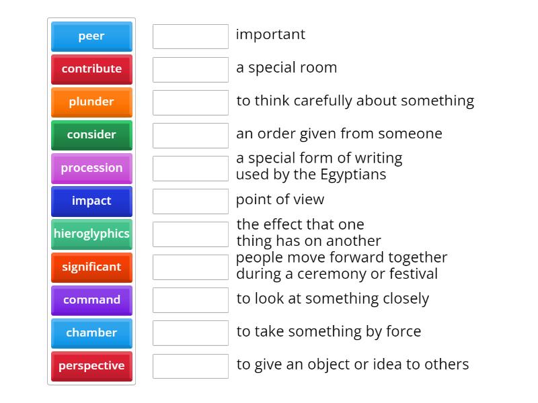Pick the orange 'plunder' tile
This screenshot has height=403, width=538.
[91, 102]
